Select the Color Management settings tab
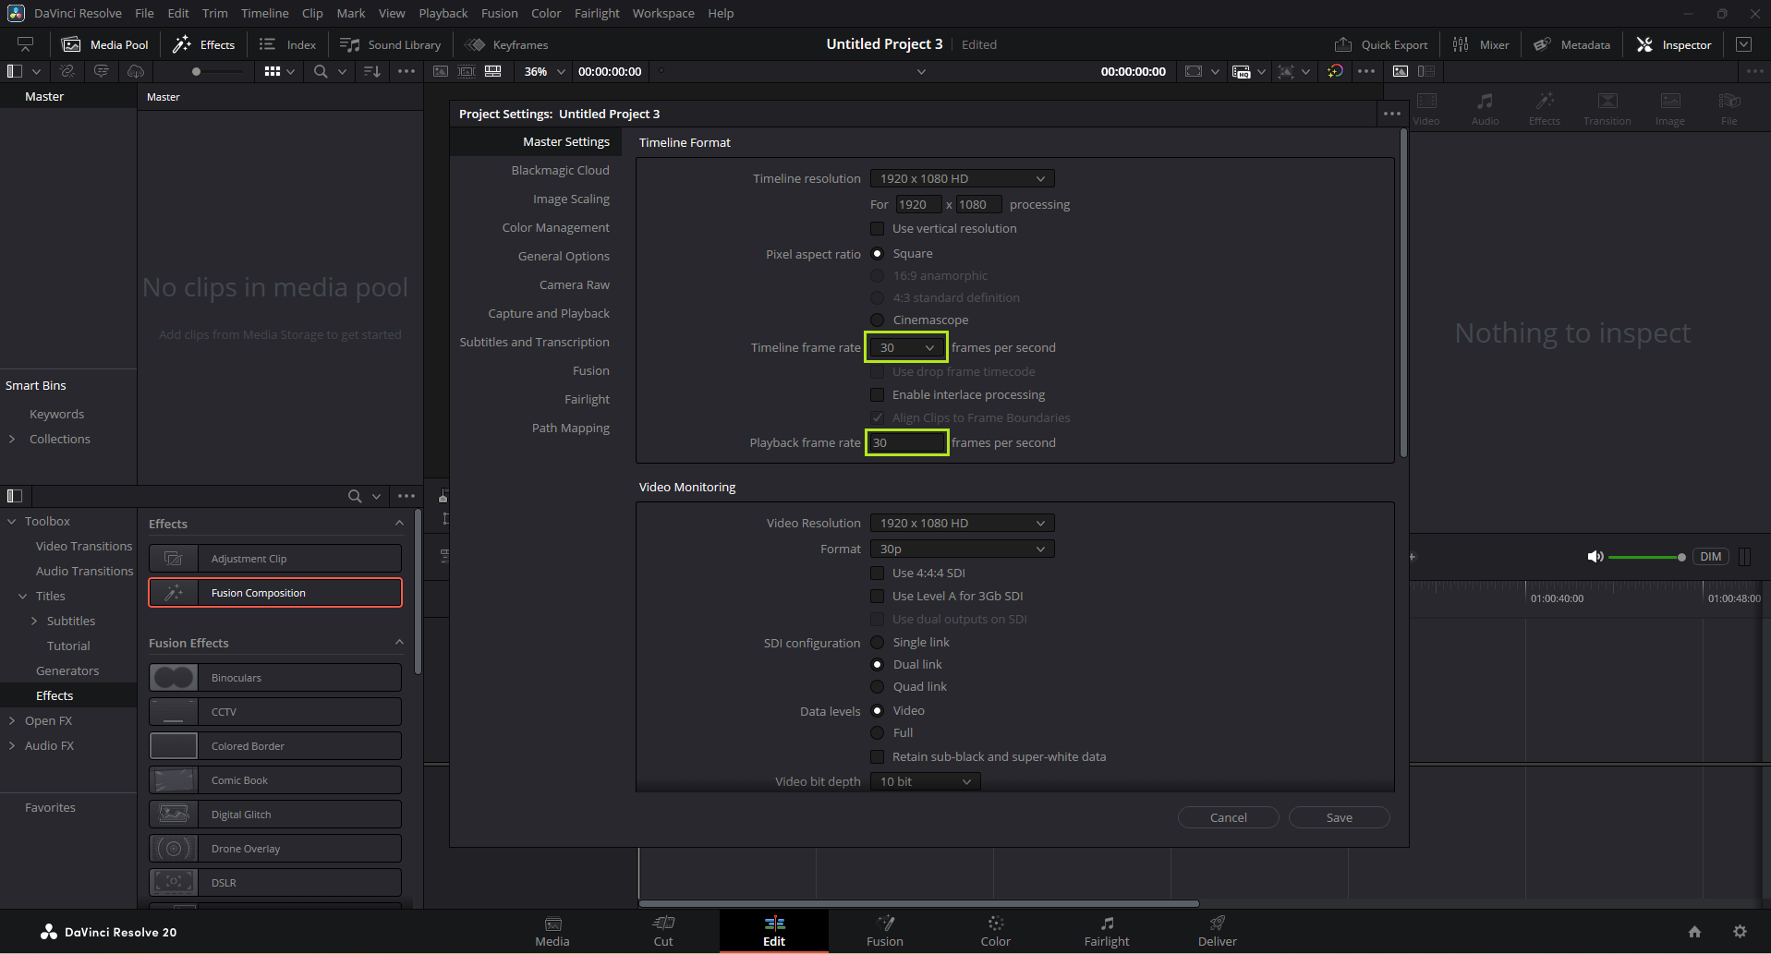 click(x=555, y=228)
